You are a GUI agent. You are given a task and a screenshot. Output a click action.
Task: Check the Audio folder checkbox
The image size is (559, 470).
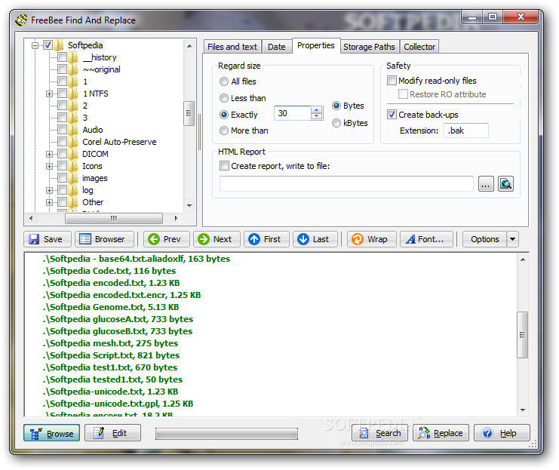pos(62,130)
